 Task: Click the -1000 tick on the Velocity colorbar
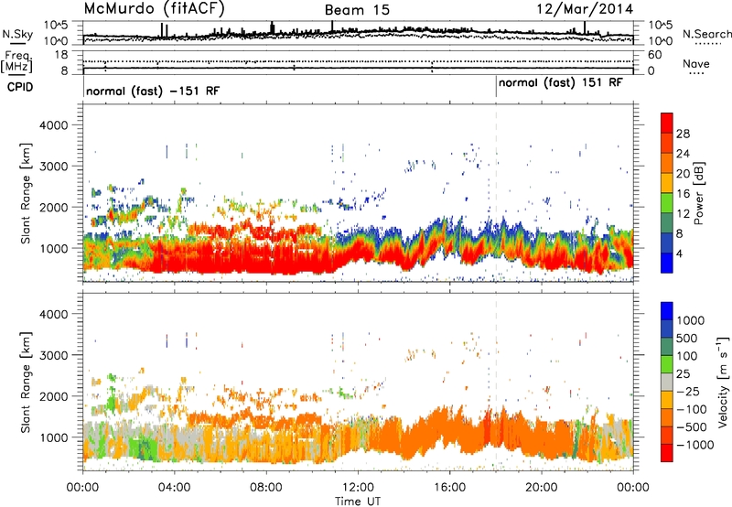(694, 445)
